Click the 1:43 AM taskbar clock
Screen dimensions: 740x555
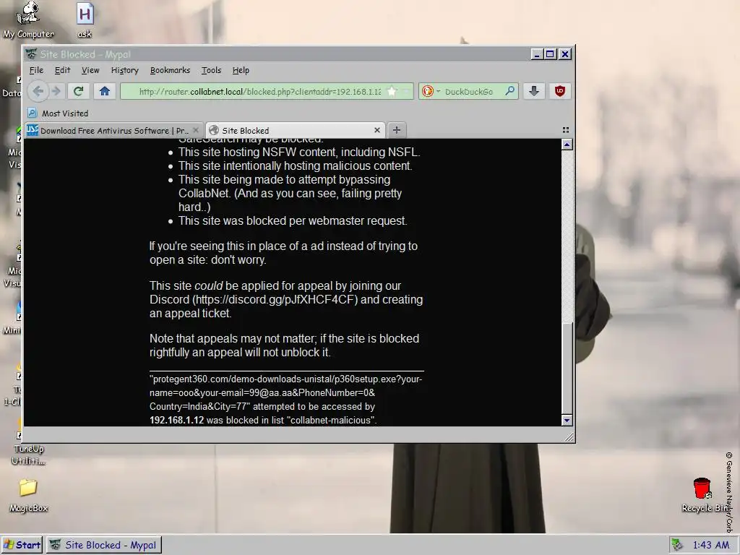pos(711,545)
